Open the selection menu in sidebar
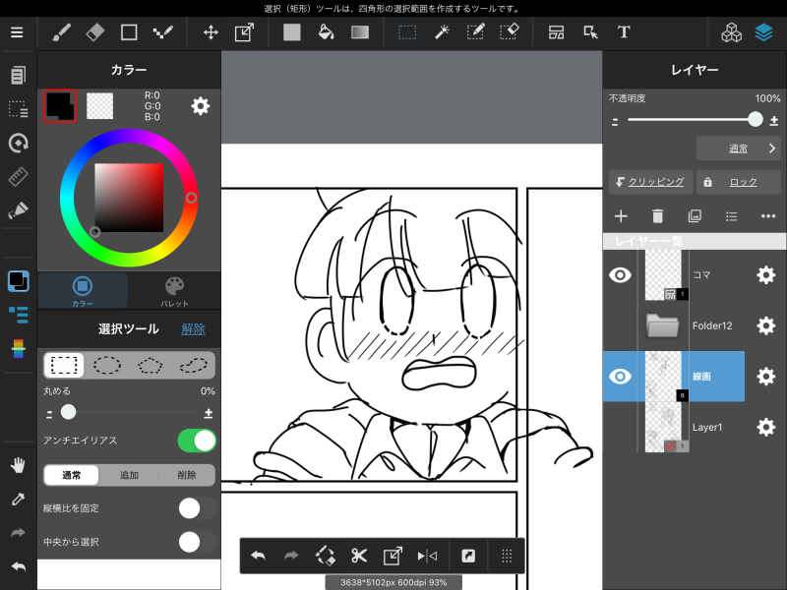Image resolution: width=787 pixels, height=590 pixels. pyautogui.click(x=18, y=109)
